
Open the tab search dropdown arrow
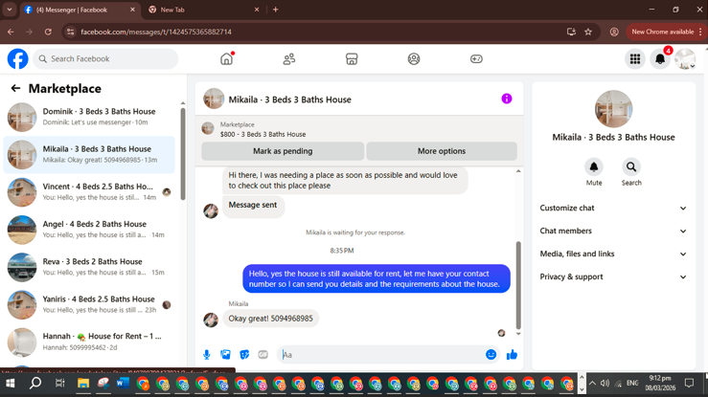pos(9,10)
